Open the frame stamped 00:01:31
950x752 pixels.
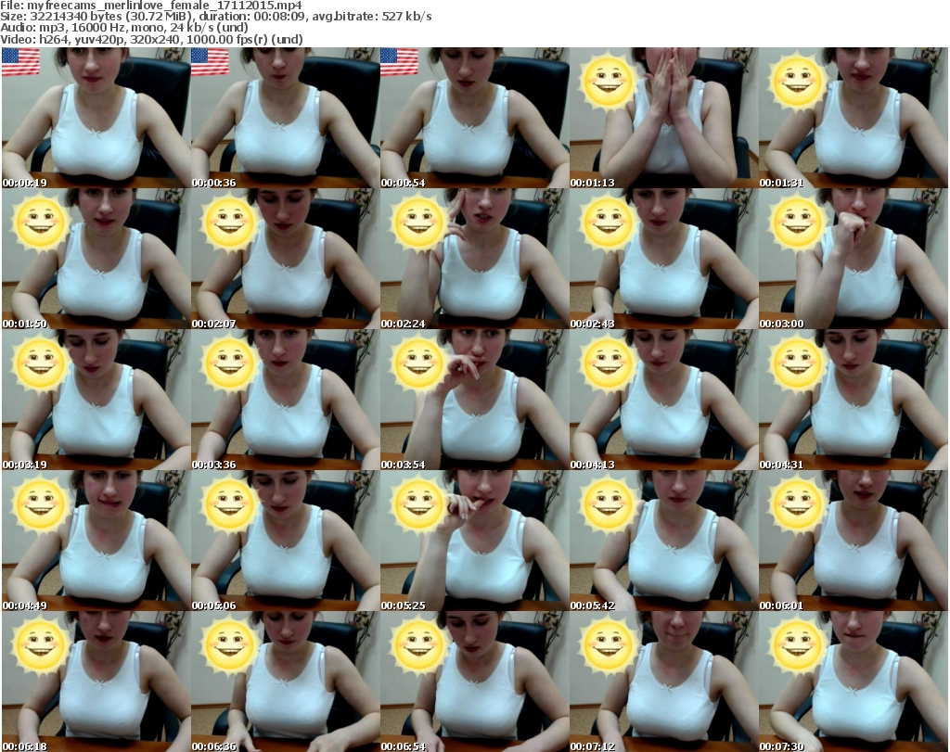pos(854,118)
